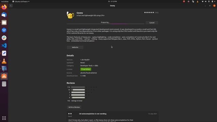Show all applications grid
The image size is (217, 122).
pyautogui.click(x=4, y=118)
